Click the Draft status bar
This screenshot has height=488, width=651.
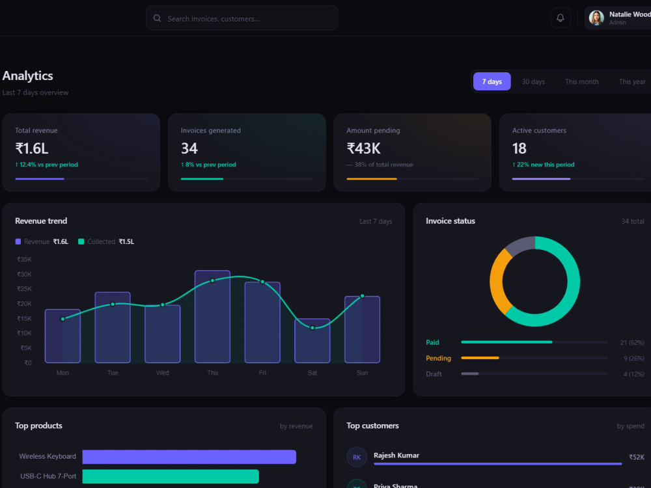[x=534, y=373]
